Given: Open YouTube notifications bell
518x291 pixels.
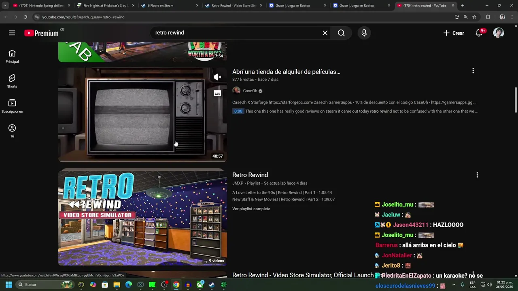Looking at the screenshot, I should click(x=479, y=33).
